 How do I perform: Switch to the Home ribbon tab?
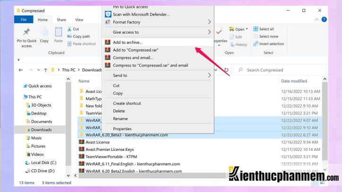click(x=43, y=20)
